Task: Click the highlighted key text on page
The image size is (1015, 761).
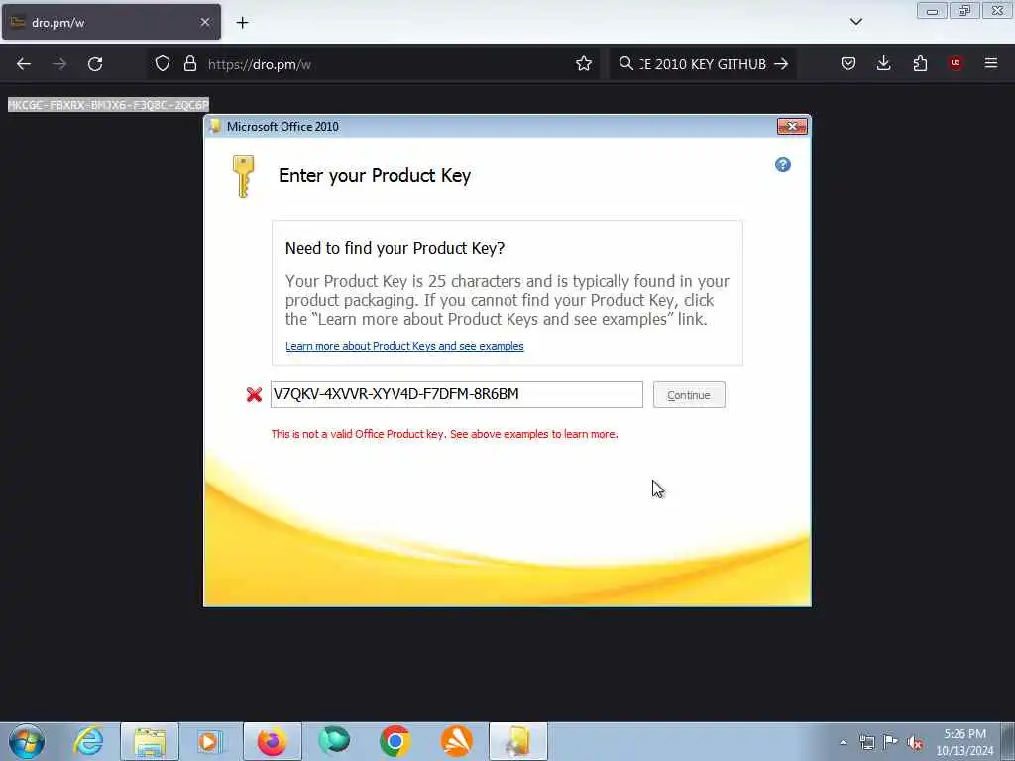Action: tap(108, 104)
